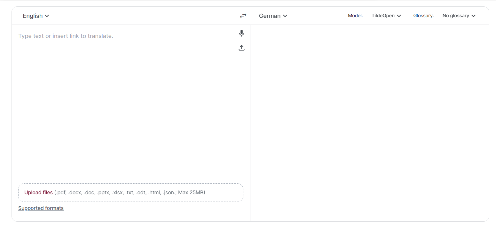Screen dimensions: 496x229
Task: Click the dashed file upload area
Action: click(130, 192)
